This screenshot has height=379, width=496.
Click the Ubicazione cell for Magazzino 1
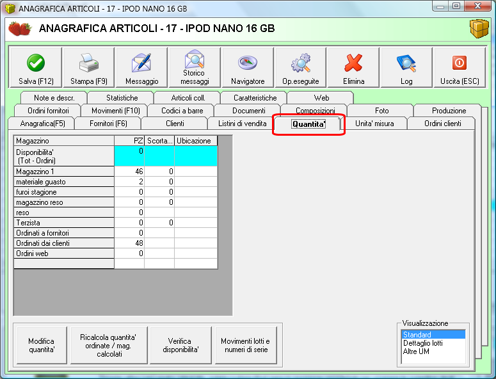[x=196, y=172]
